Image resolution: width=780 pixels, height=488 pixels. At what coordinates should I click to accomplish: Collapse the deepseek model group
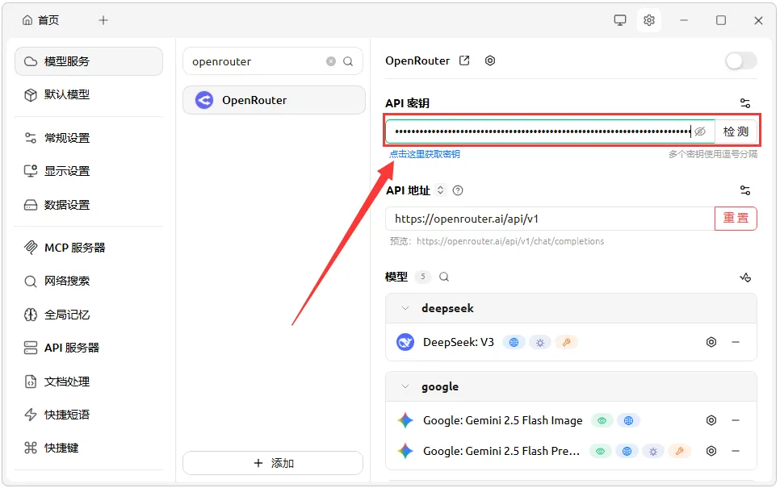click(x=405, y=309)
